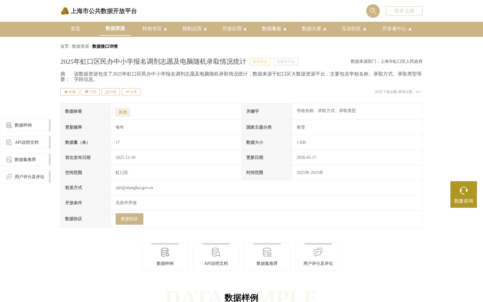Select the 数据资源 nav tab

point(115,29)
